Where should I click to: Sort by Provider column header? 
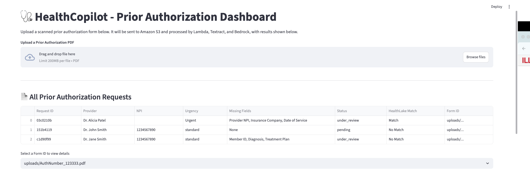pos(108,111)
